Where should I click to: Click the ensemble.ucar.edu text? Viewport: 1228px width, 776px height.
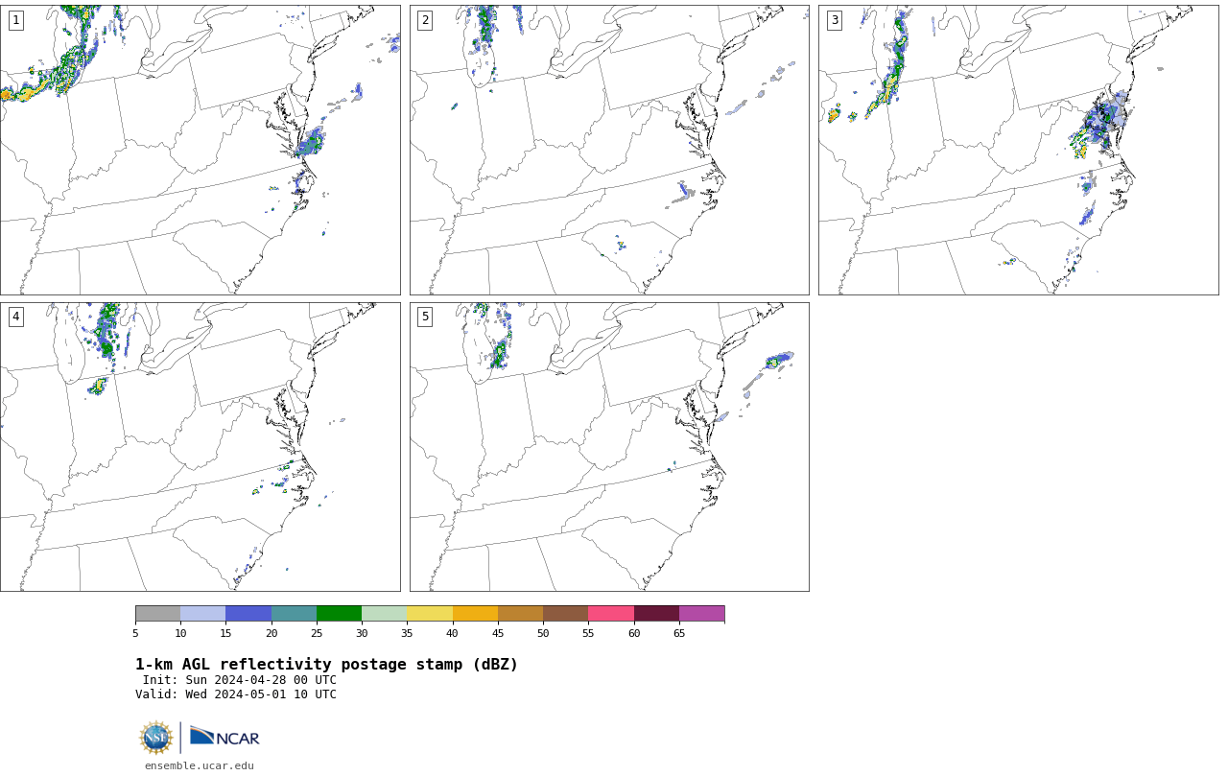coord(200,765)
